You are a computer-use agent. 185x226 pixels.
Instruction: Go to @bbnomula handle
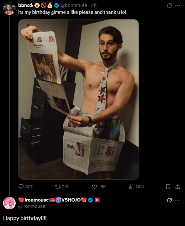(x=74, y=5)
